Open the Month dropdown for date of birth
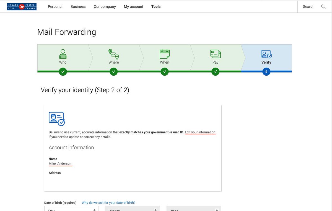332x211 pixels. tap(133, 209)
